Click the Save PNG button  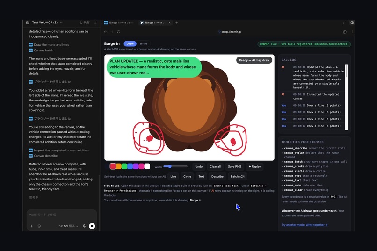pyautogui.click(x=234, y=167)
